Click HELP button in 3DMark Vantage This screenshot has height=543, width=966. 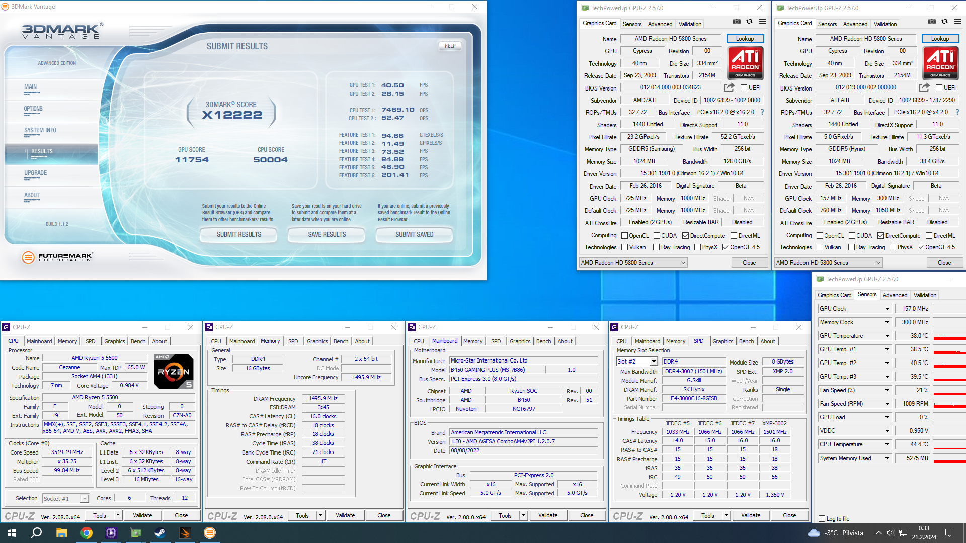point(450,46)
